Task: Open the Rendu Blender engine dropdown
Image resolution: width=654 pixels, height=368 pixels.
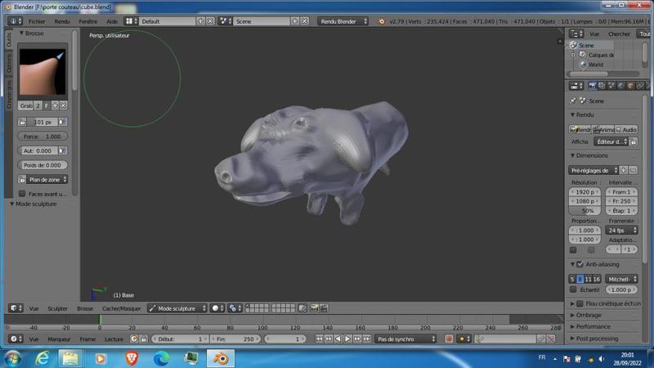Action: click(343, 21)
